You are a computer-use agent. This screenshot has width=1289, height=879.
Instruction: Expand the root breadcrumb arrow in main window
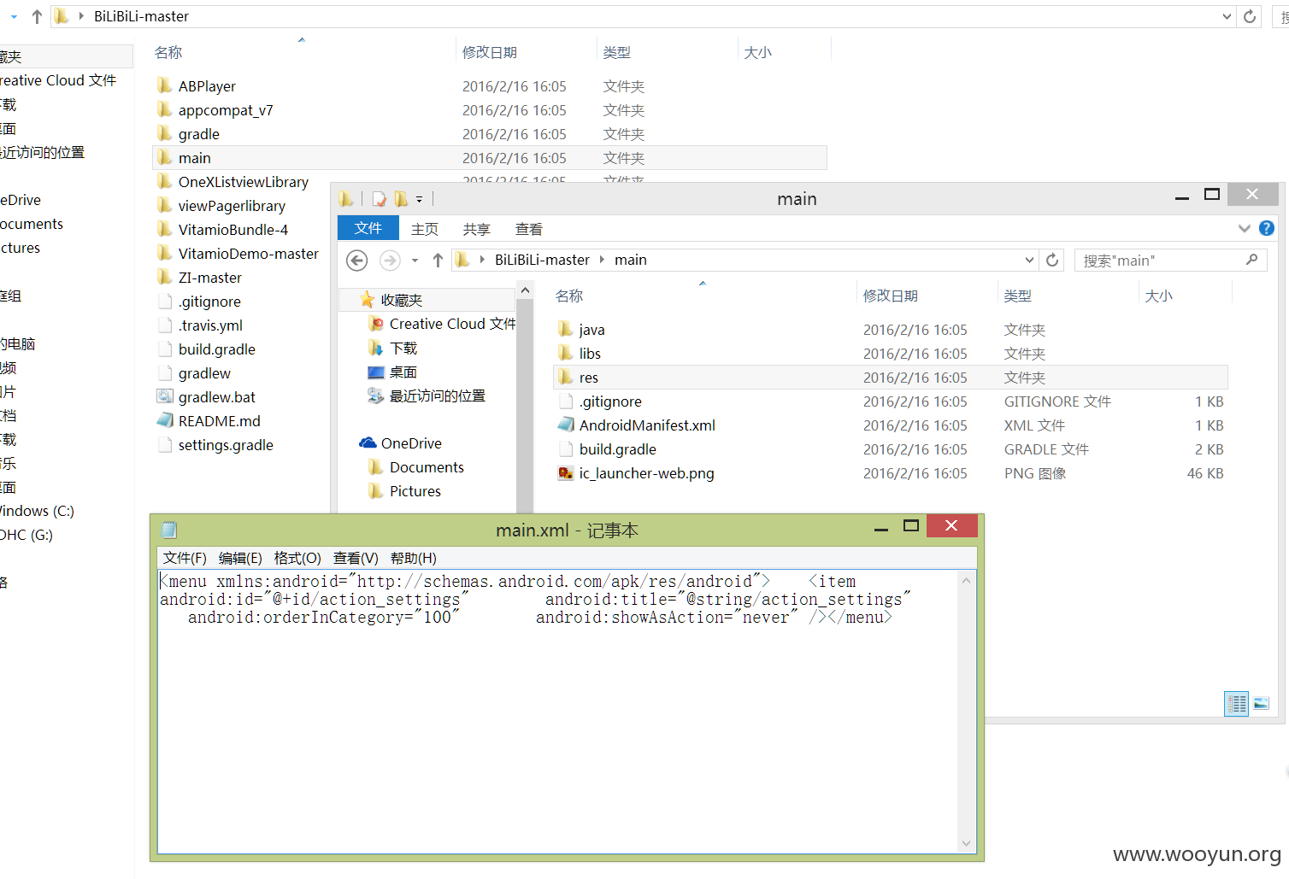click(x=482, y=260)
